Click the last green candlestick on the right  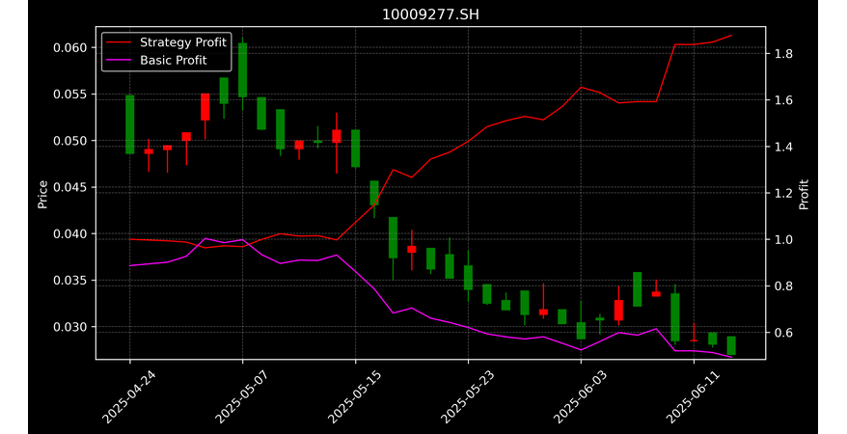[731, 345]
